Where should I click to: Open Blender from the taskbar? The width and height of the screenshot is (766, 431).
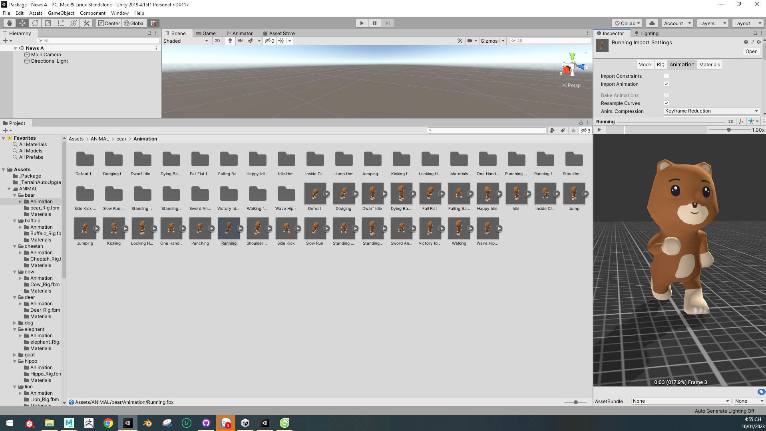coord(147,423)
